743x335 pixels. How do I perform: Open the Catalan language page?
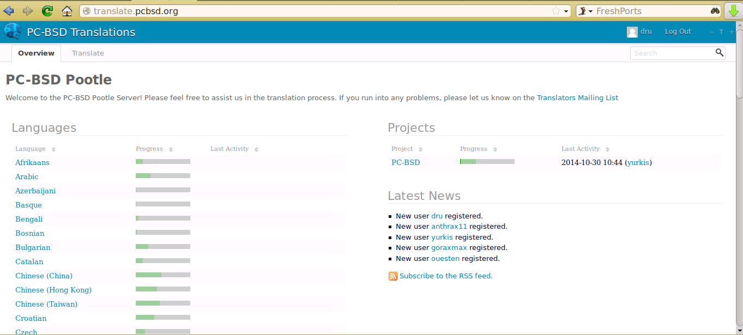coord(29,261)
